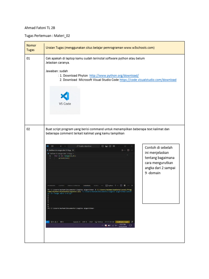Go back with the left arrow
This screenshot has width=209, height=279.
(x=61, y=146)
